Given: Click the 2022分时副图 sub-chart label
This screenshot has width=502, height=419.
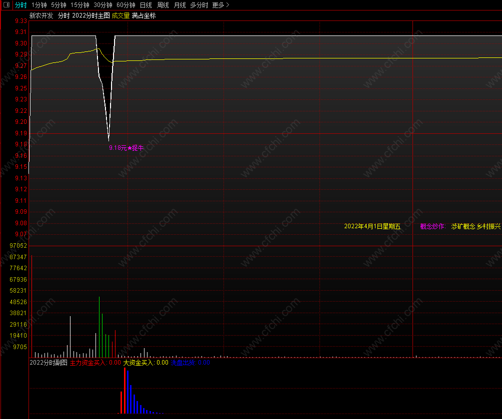Looking at the screenshot, I should click(x=48, y=363).
